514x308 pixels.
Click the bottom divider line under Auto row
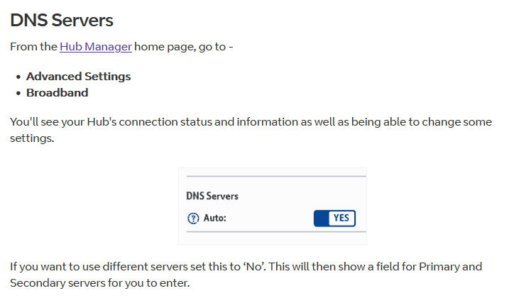tap(275, 232)
